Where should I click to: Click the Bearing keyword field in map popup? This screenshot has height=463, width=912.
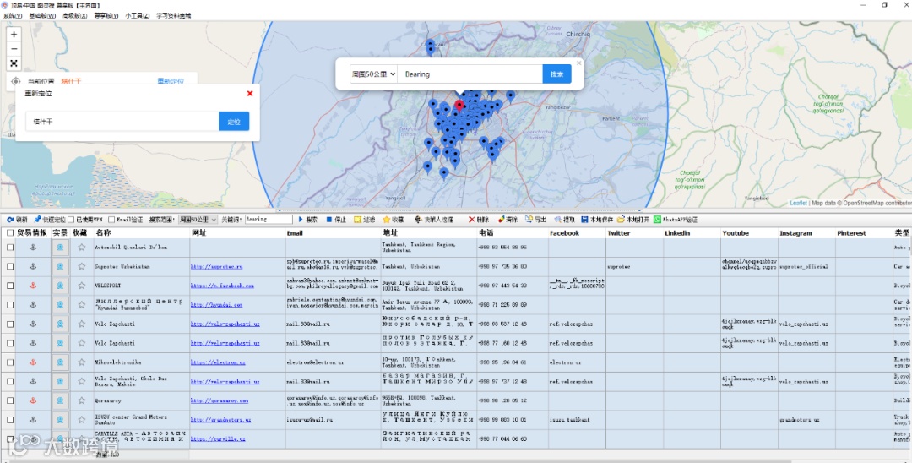tap(470, 74)
